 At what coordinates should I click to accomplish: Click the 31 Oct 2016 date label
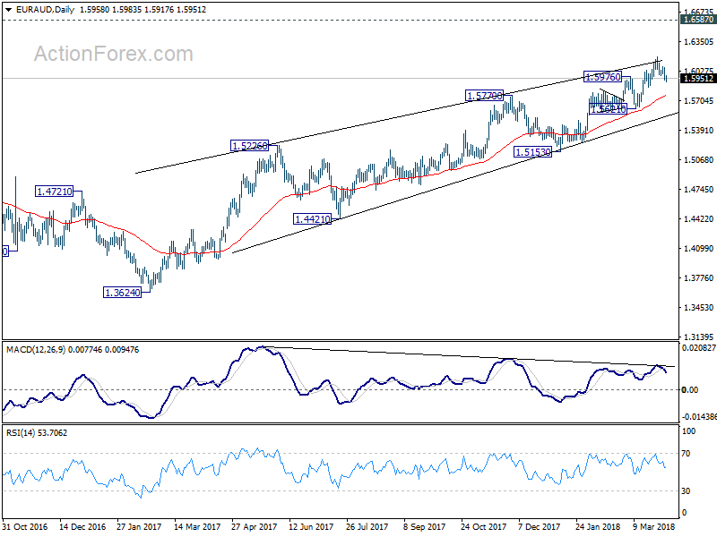click(x=25, y=526)
